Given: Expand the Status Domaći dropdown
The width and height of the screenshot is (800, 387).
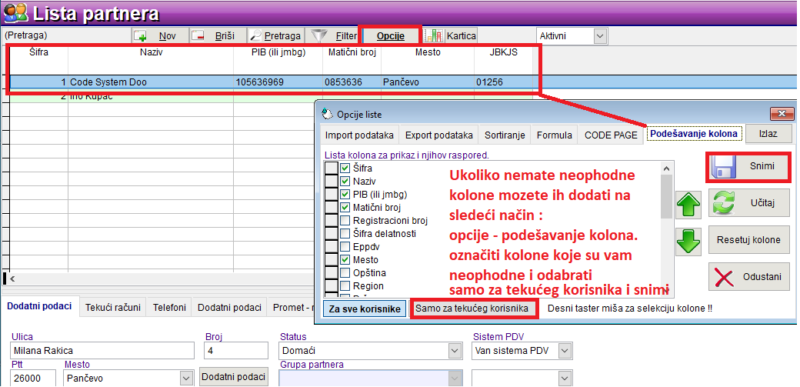Looking at the screenshot, I should 455,351.
